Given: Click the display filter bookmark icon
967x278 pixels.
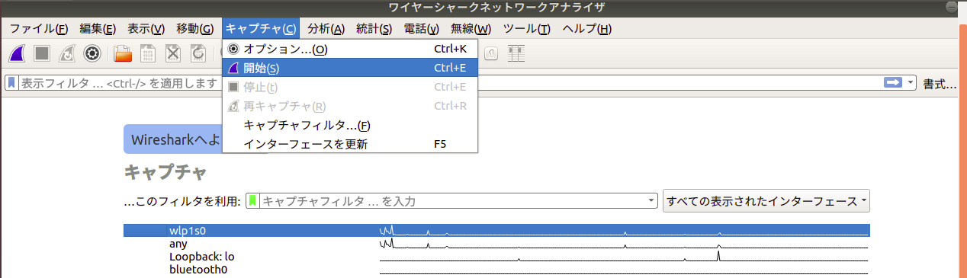Looking at the screenshot, I should (12, 83).
